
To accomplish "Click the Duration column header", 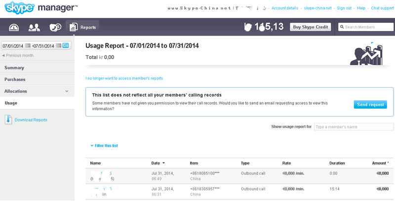I will click(x=337, y=163).
